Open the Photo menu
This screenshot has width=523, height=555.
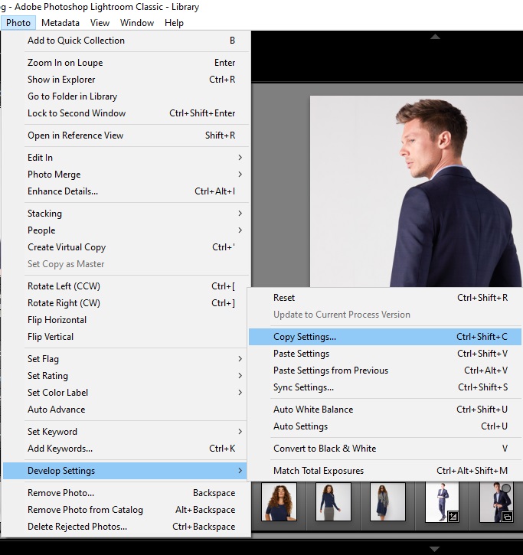coord(18,23)
